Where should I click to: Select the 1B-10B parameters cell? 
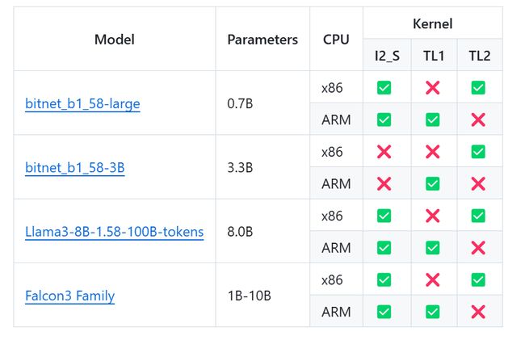[262, 296]
